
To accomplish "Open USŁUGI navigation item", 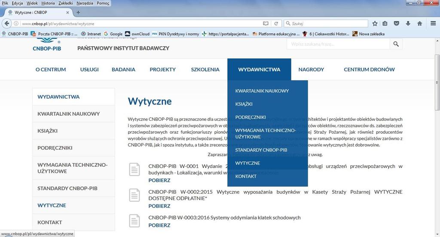I will click(x=89, y=69).
